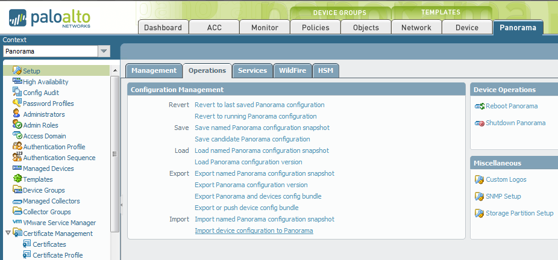Switch to the Management sub-tab
This screenshot has height=260, width=558.
coord(154,70)
